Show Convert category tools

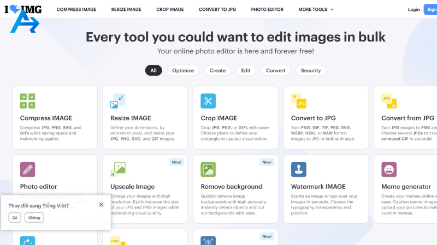point(276,71)
